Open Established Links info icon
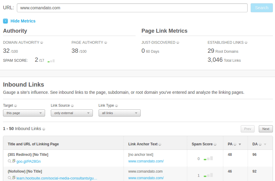Image resolution: width=275 pixels, height=181 pixels. (x=246, y=43)
